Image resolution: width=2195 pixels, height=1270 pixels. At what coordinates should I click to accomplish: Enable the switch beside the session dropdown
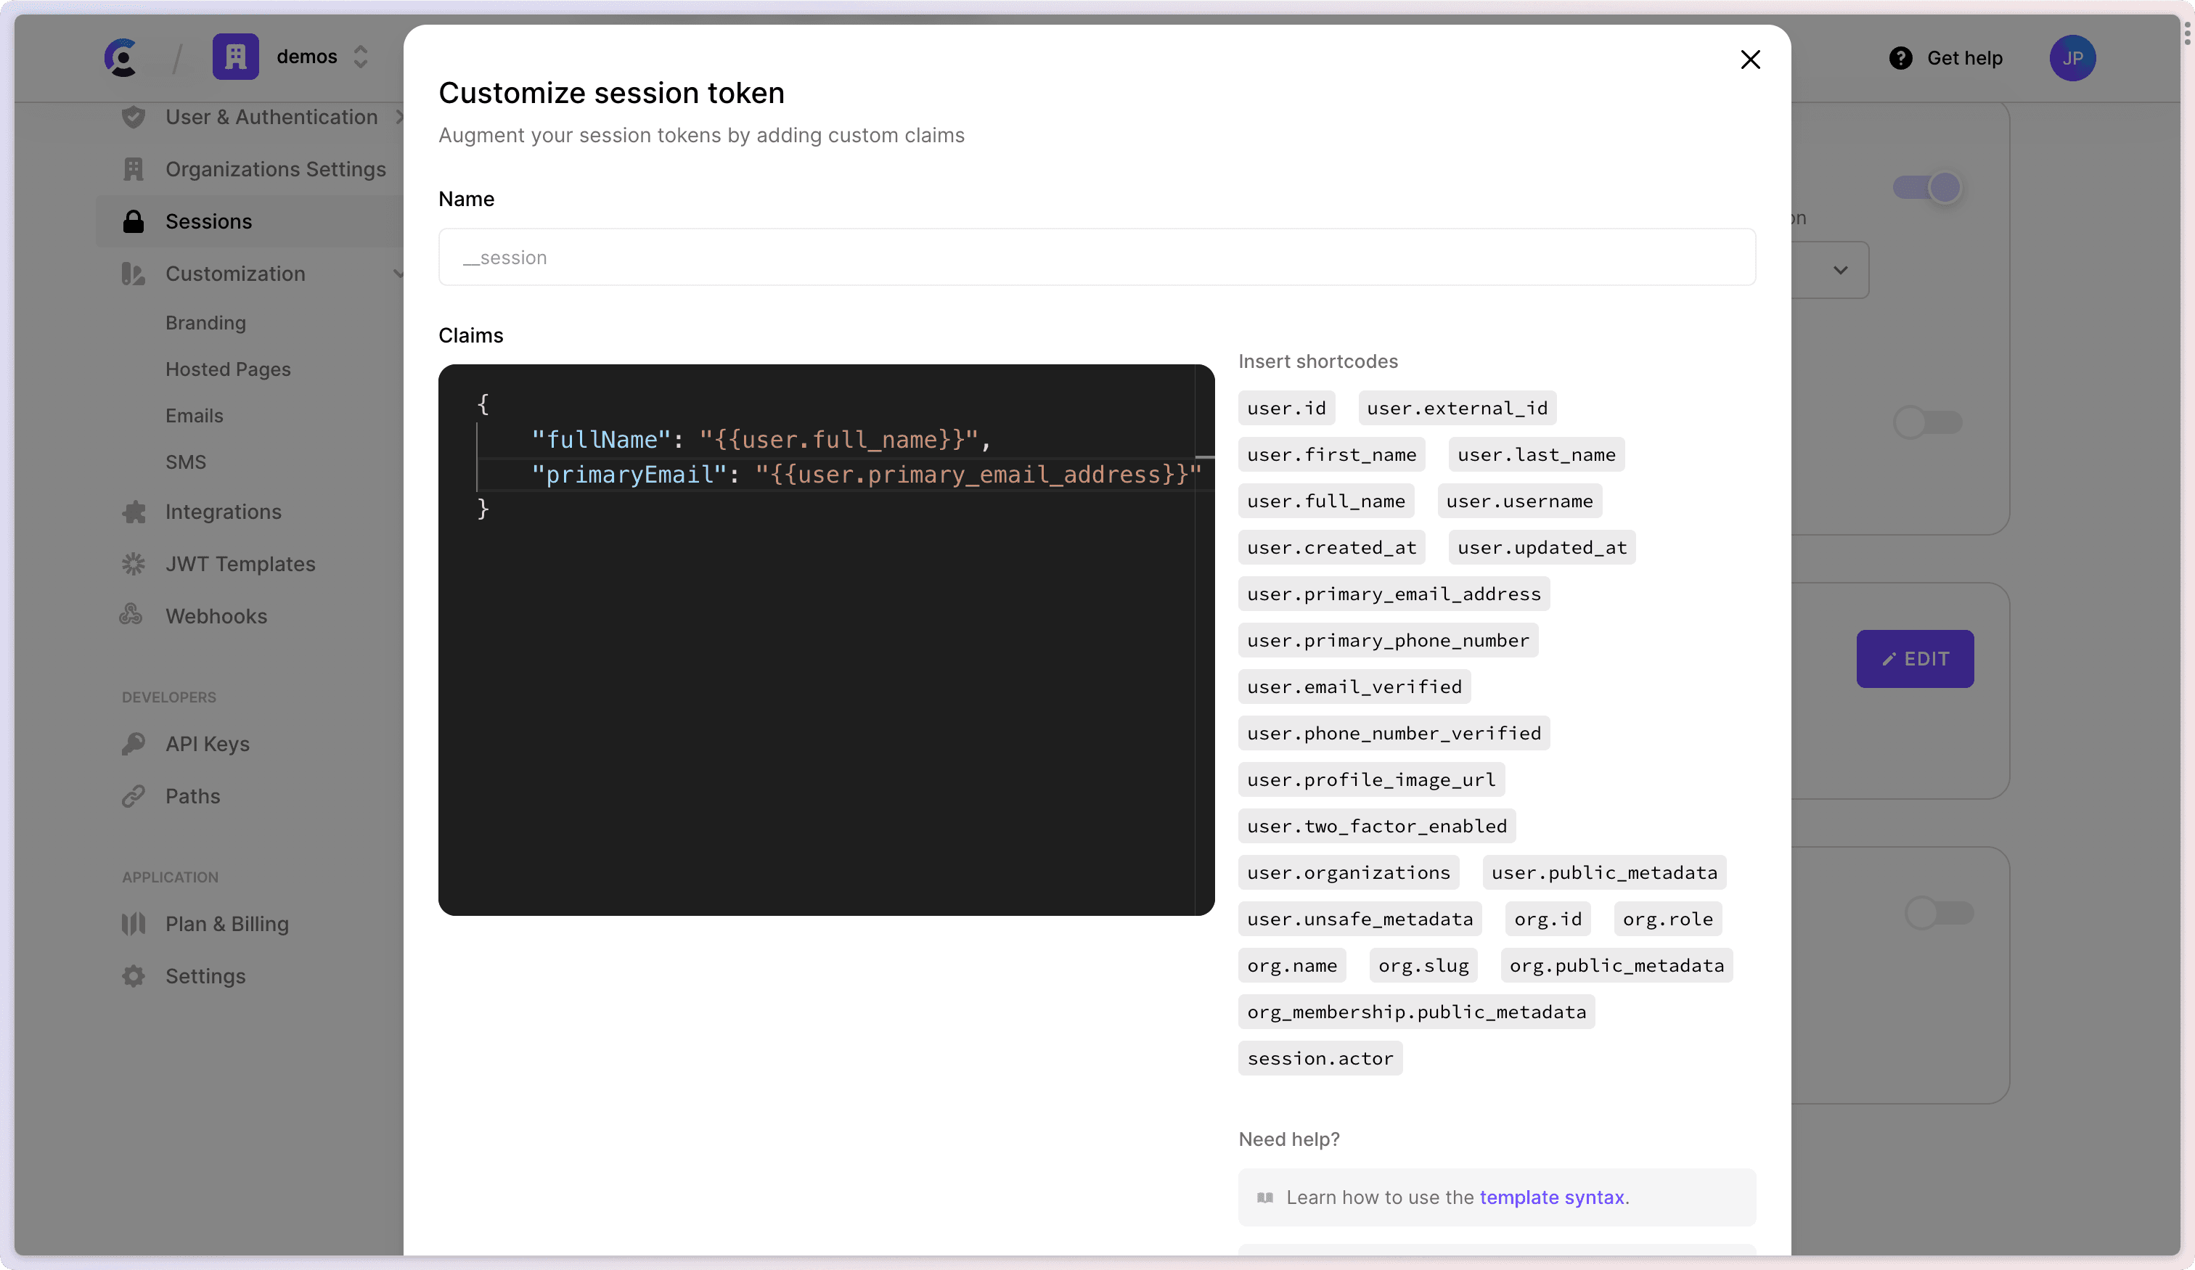(1928, 422)
